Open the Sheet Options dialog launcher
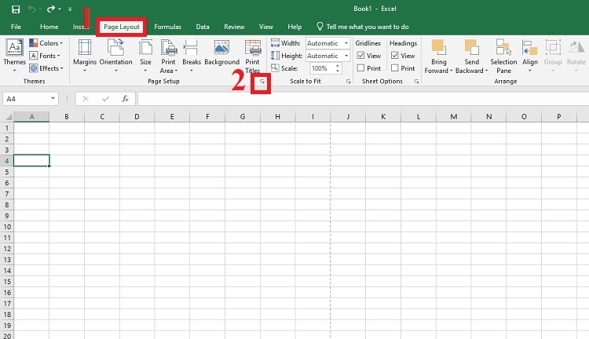The image size is (589, 339). pyautogui.click(x=416, y=82)
